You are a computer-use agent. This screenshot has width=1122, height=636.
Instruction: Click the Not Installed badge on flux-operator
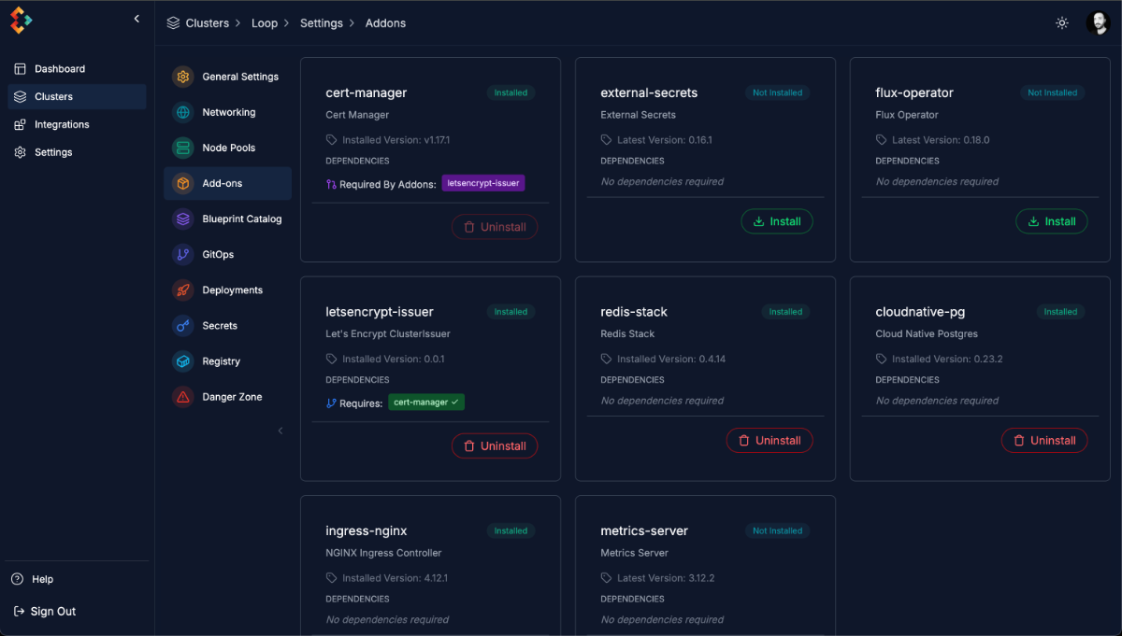point(1053,92)
